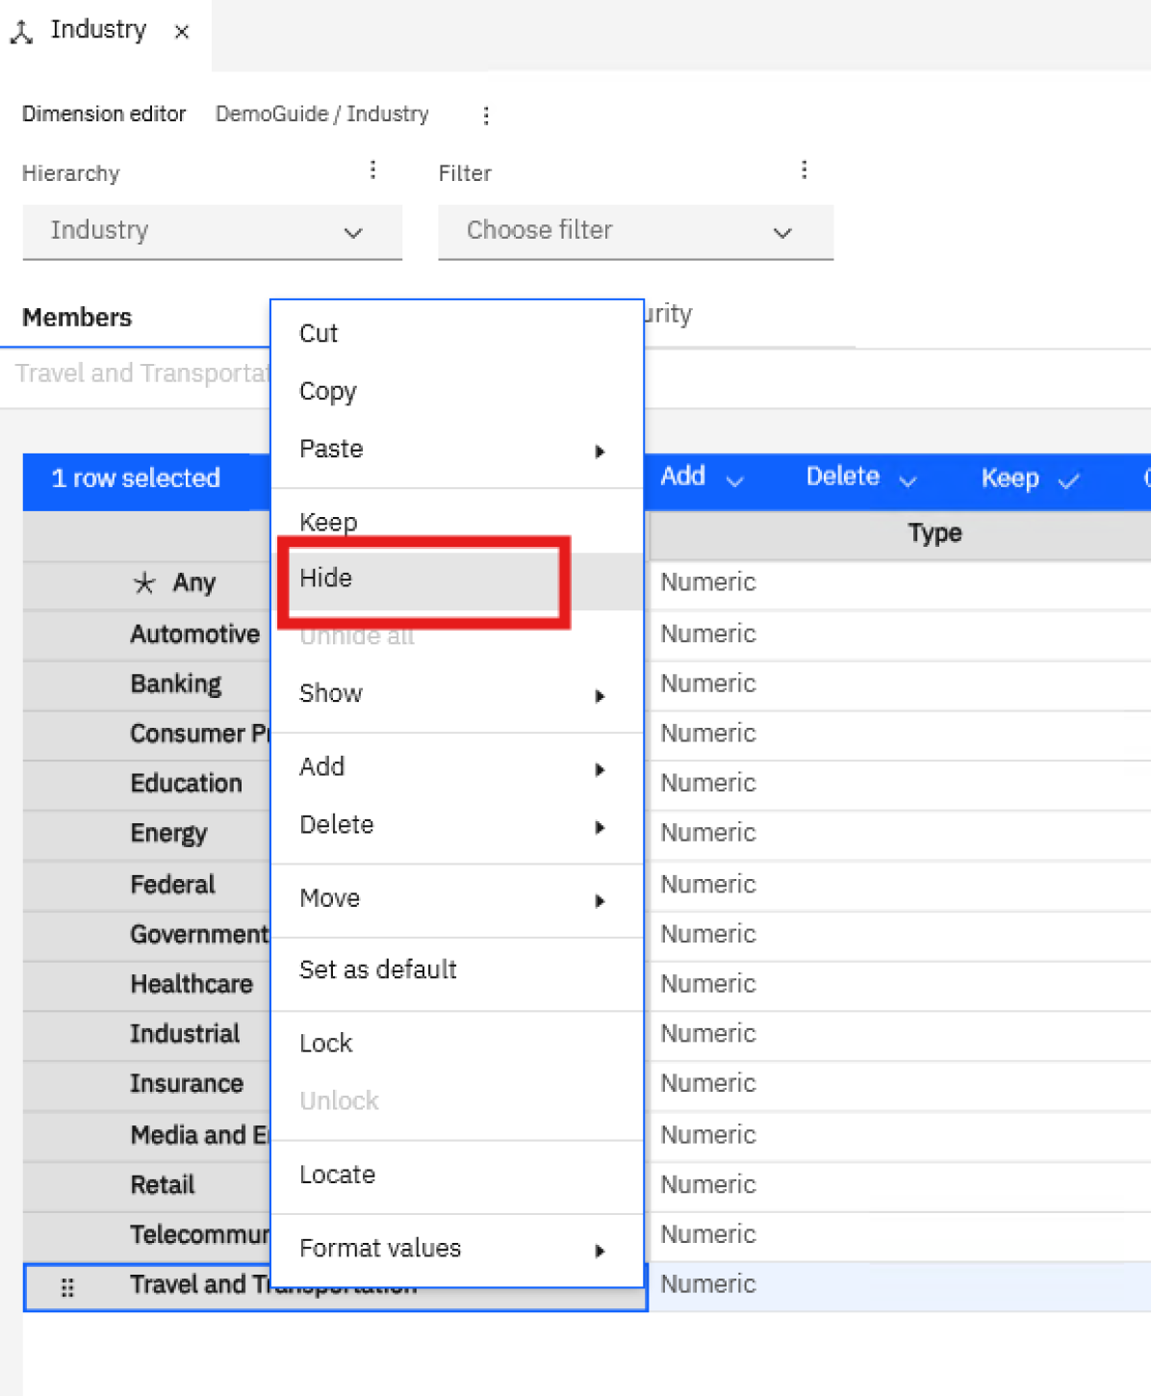Click the drag handle on Travel and Transportation row
This screenshot has height=1396, width=1151.
click(67, 1287)
